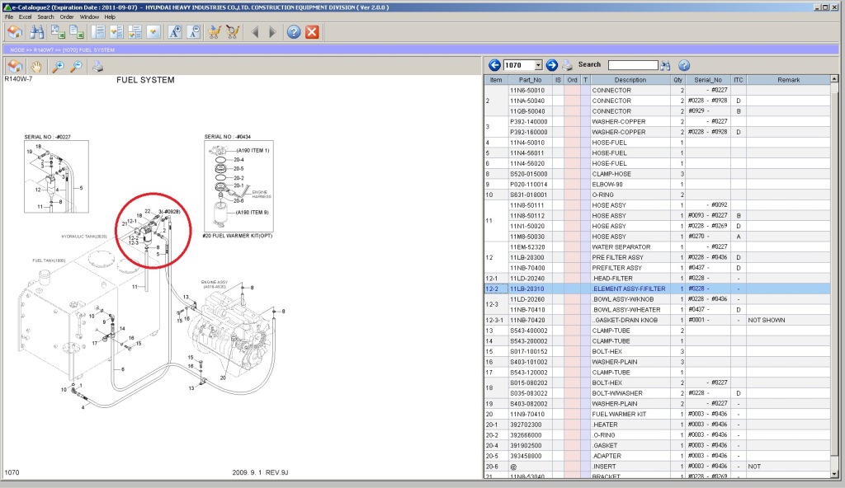Increase font size with the A plus icon
Viewport: 845px width, 488px height.
(x=175, y=32)
